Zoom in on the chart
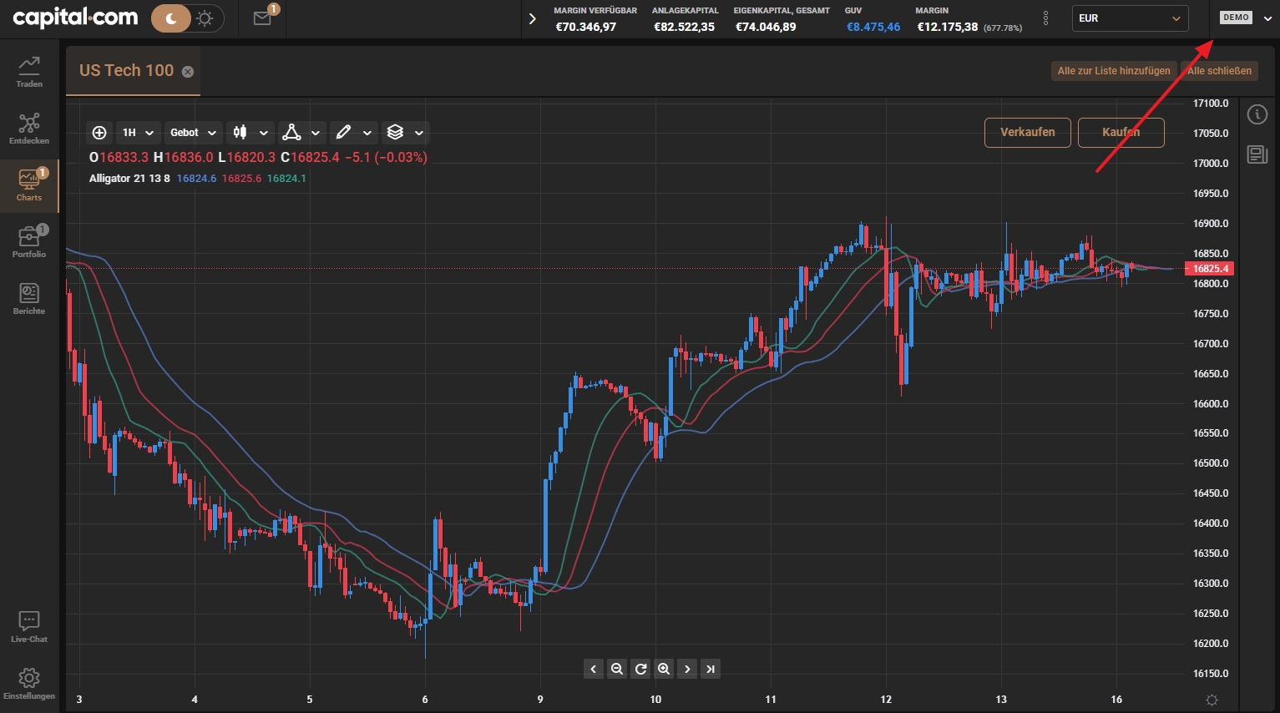The height and width of the screenshot is (713, 1280). [664, 669]
